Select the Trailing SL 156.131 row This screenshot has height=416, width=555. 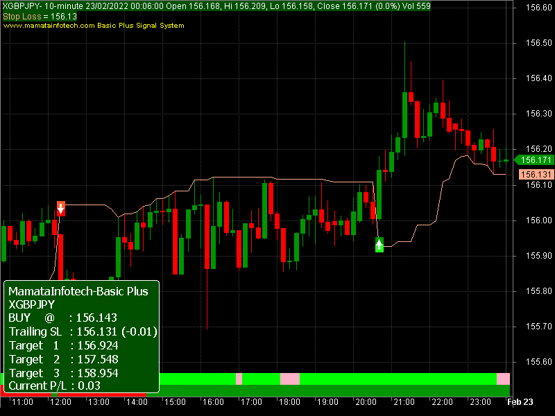(83, 331)
